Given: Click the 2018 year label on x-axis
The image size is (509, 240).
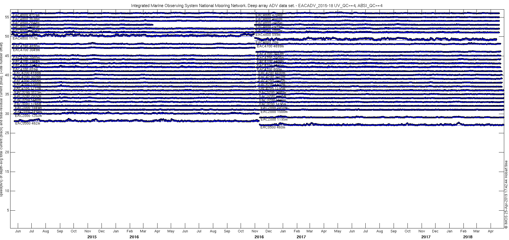Looking at the screenshot, I should [x=468, y=237].
